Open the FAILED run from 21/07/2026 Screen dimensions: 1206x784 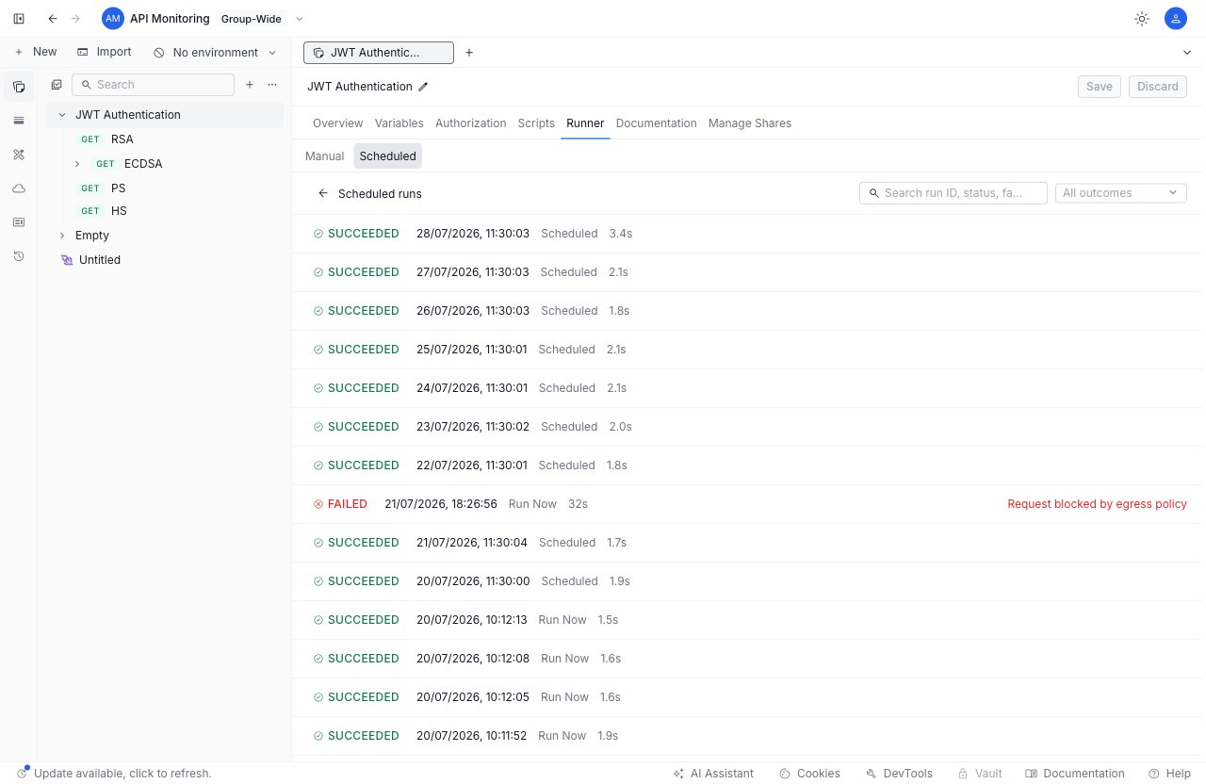tap(749, 504)
